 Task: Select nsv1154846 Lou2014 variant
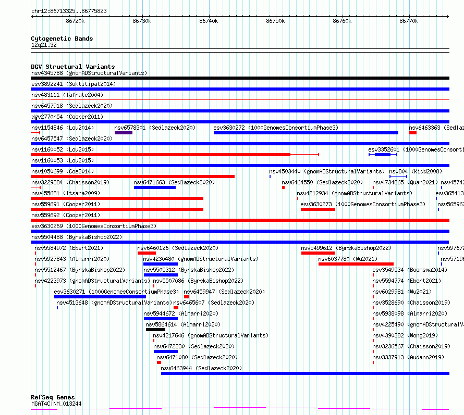[63, 128]
